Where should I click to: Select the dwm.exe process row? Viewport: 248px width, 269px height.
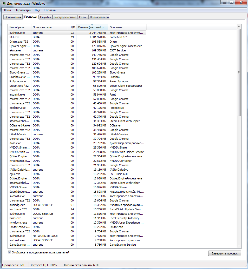click(x=77, y=143)
